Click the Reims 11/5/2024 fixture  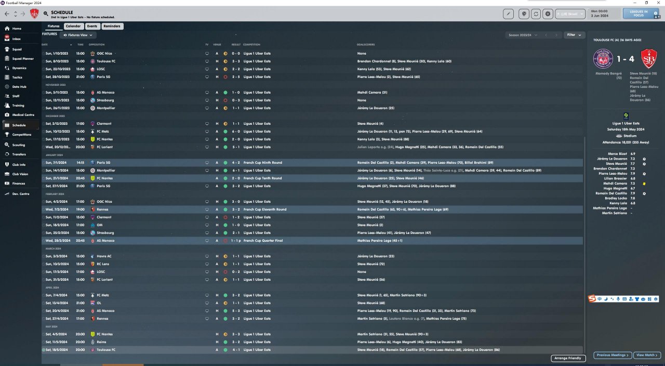pos(312,342)
